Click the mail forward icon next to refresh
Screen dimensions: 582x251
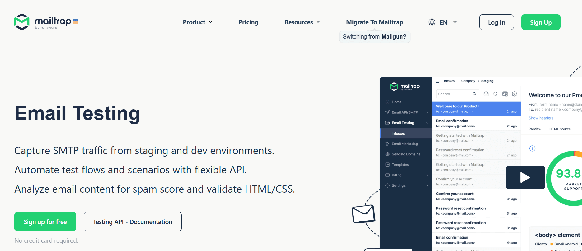(505, 94)
